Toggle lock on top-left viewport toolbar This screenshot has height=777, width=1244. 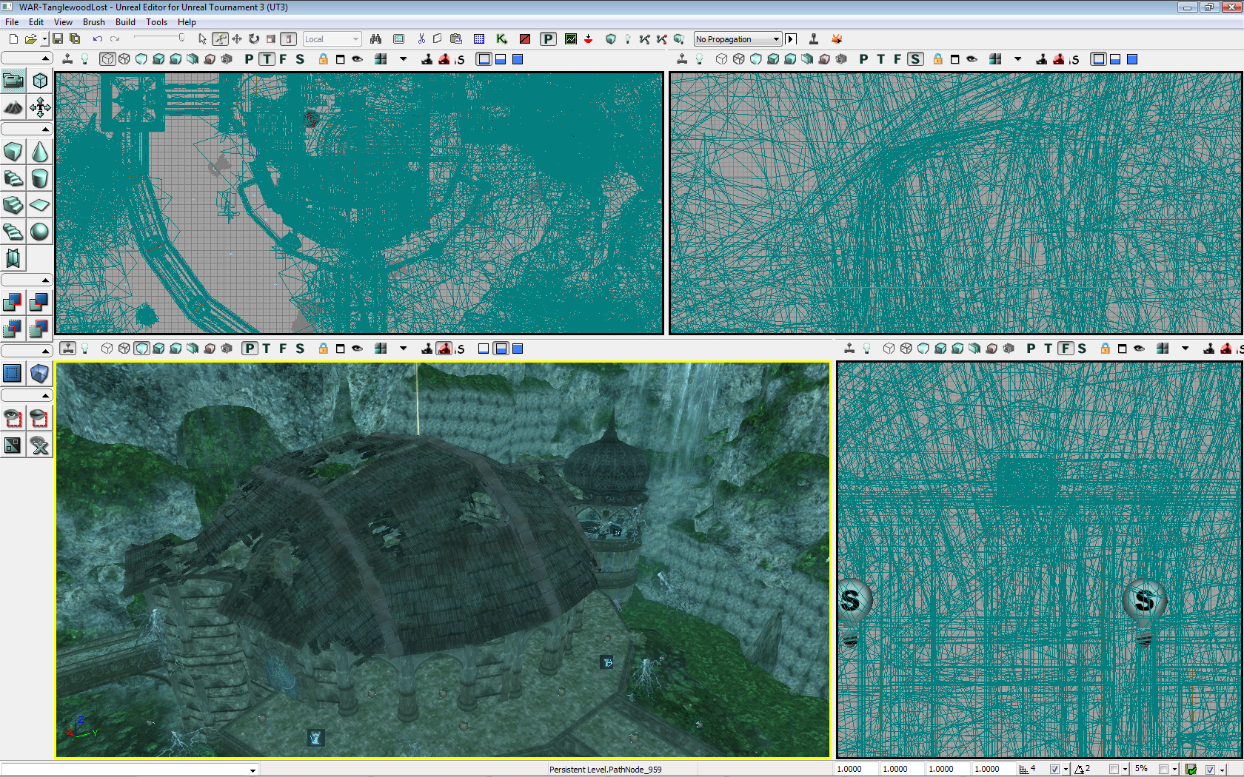(x=324, y=59)
